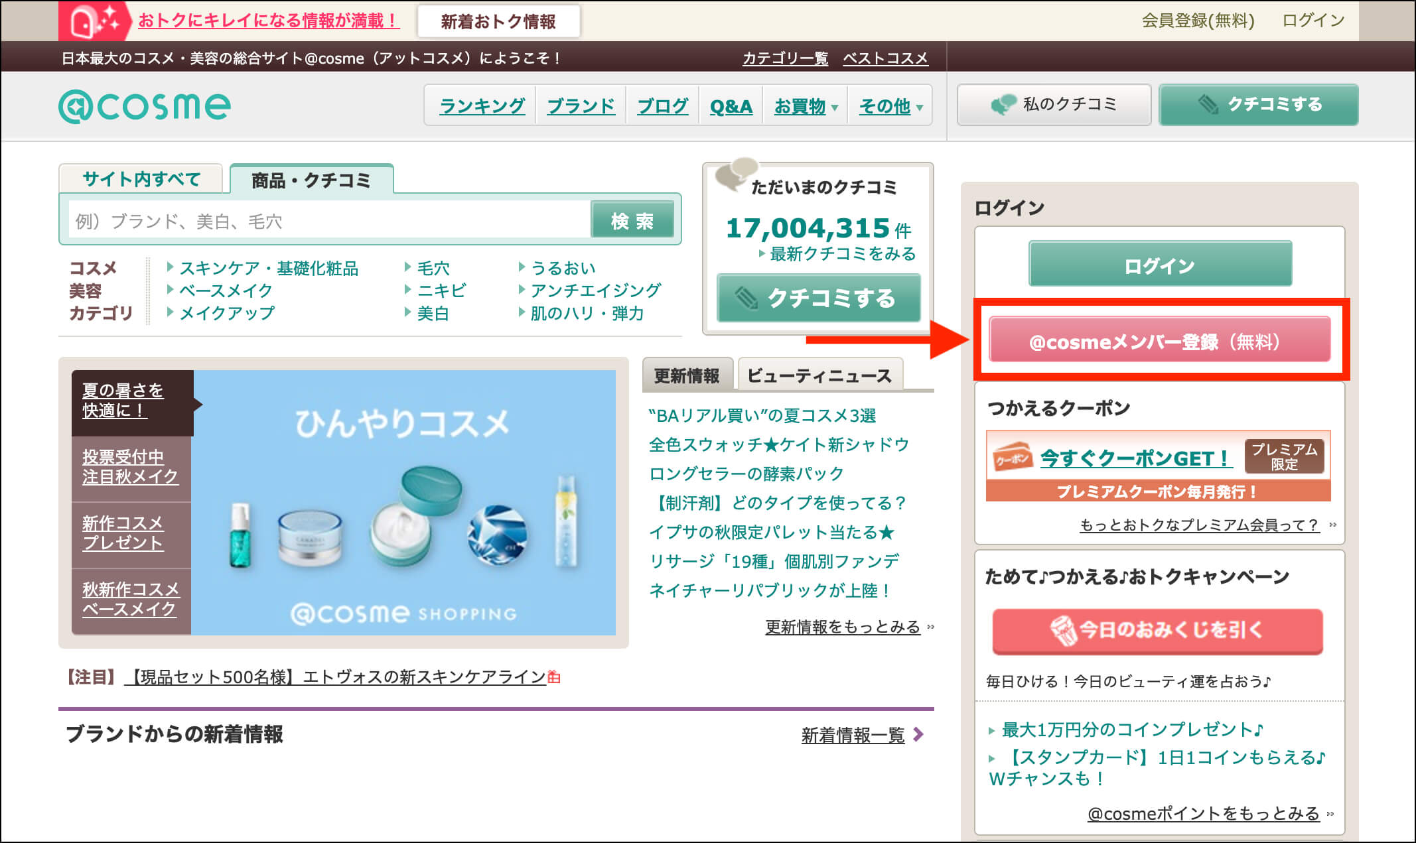
Task: Open the 肌のハリ・弾力 category link
Action: (587, 313)
